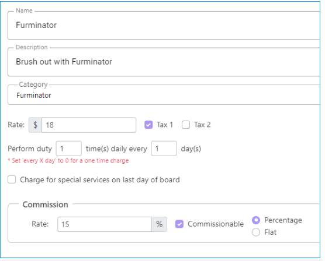325x261 pixels.
Task: Uncheck the Tax 1 checkbox
Action: click(x=148, y=125)
